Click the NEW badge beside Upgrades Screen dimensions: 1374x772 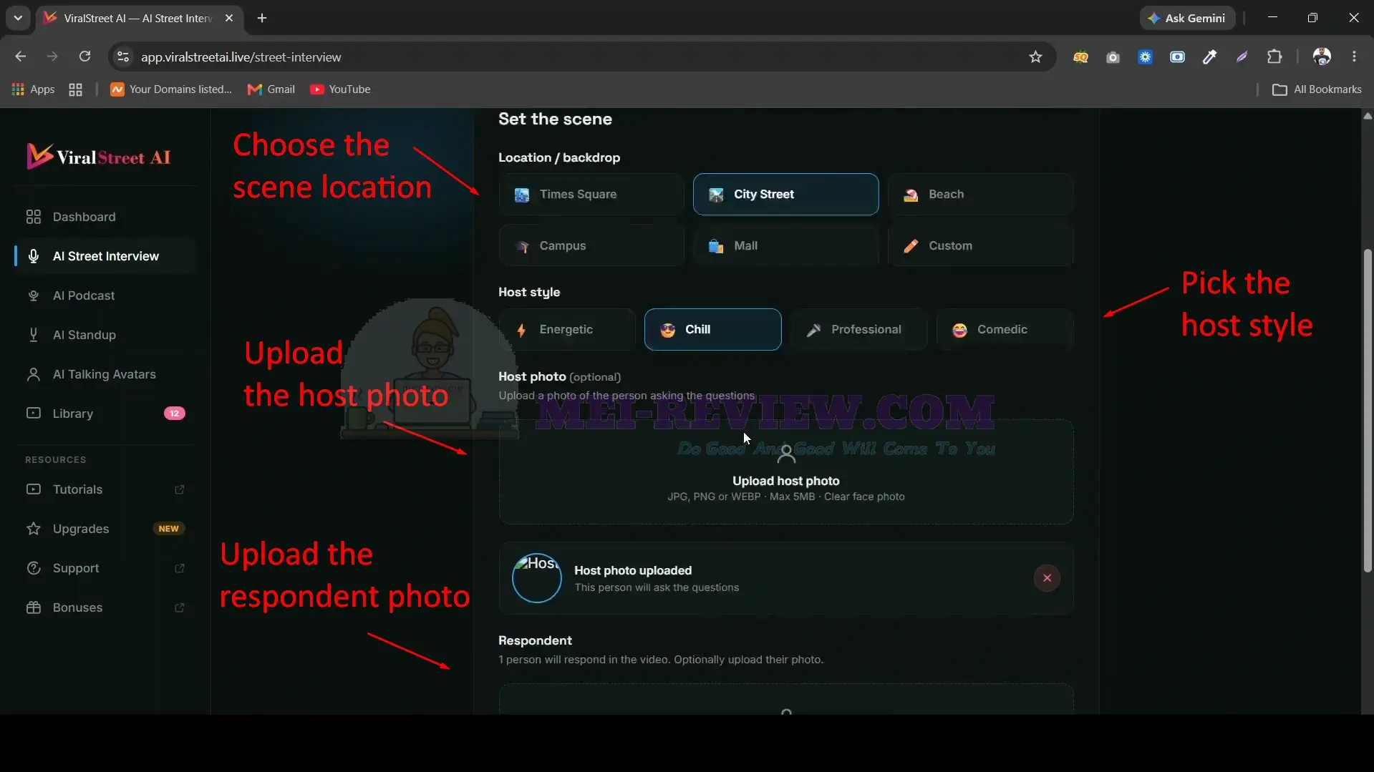coord(169,529)
